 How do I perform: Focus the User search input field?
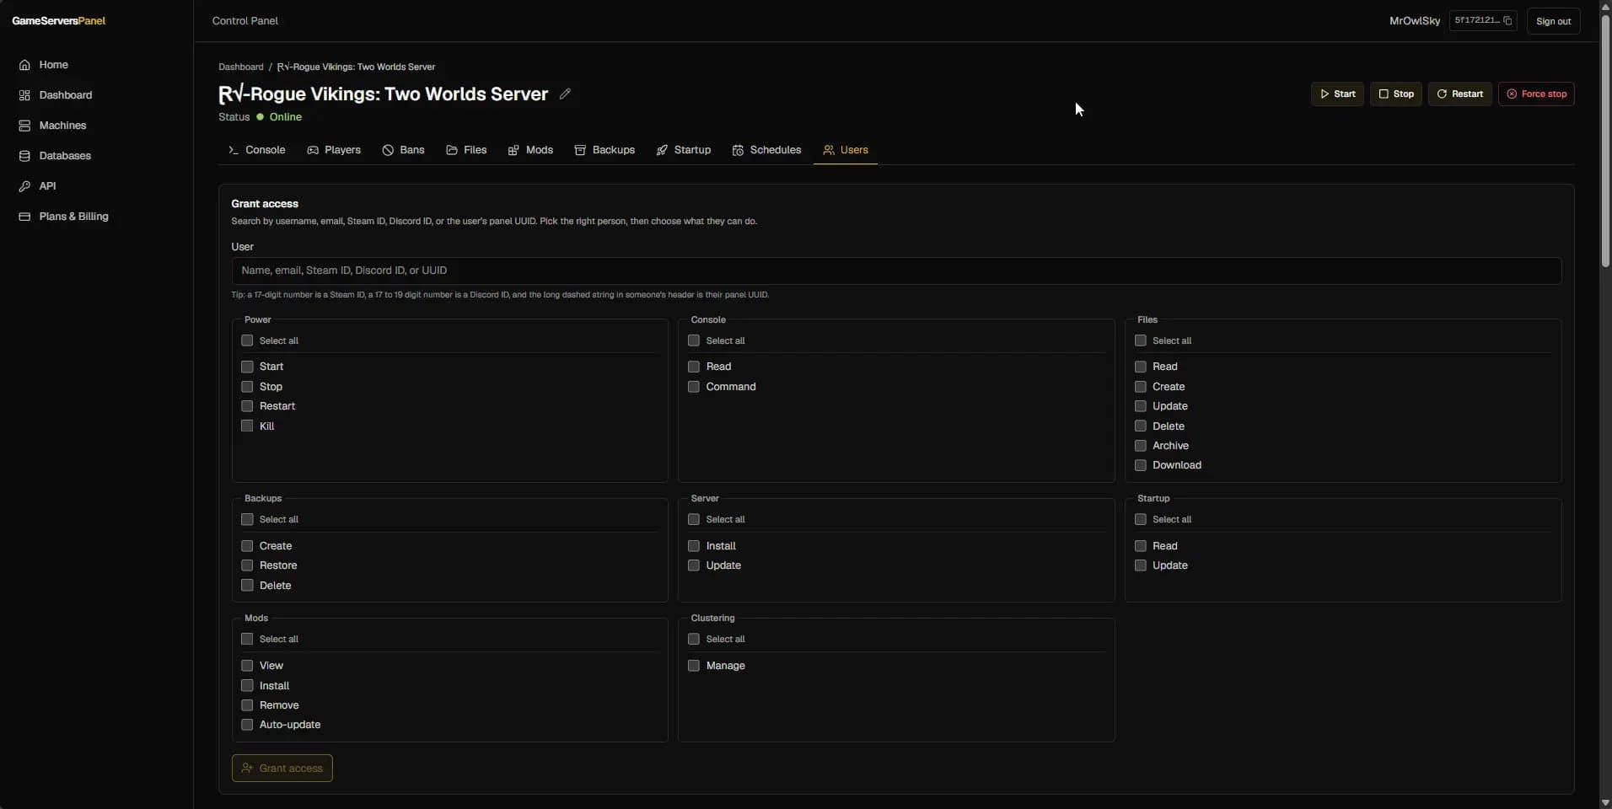(896, 271)
